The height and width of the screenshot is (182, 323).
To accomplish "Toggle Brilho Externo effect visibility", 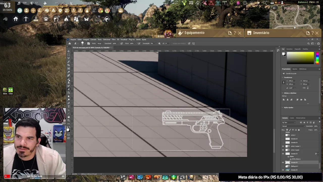I will pyautogui.click(x=290, y=159).
